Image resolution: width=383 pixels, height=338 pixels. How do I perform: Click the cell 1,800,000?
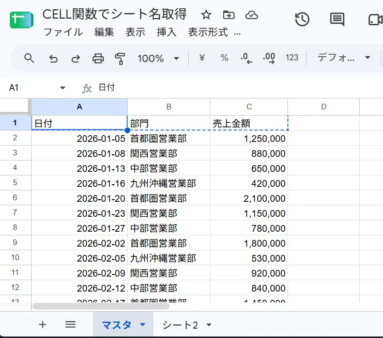coord(249,243)
